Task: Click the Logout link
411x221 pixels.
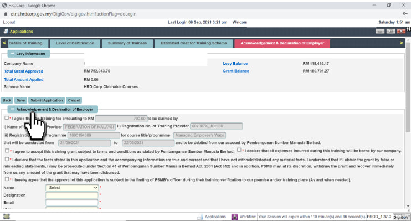Action: (9, 22)
